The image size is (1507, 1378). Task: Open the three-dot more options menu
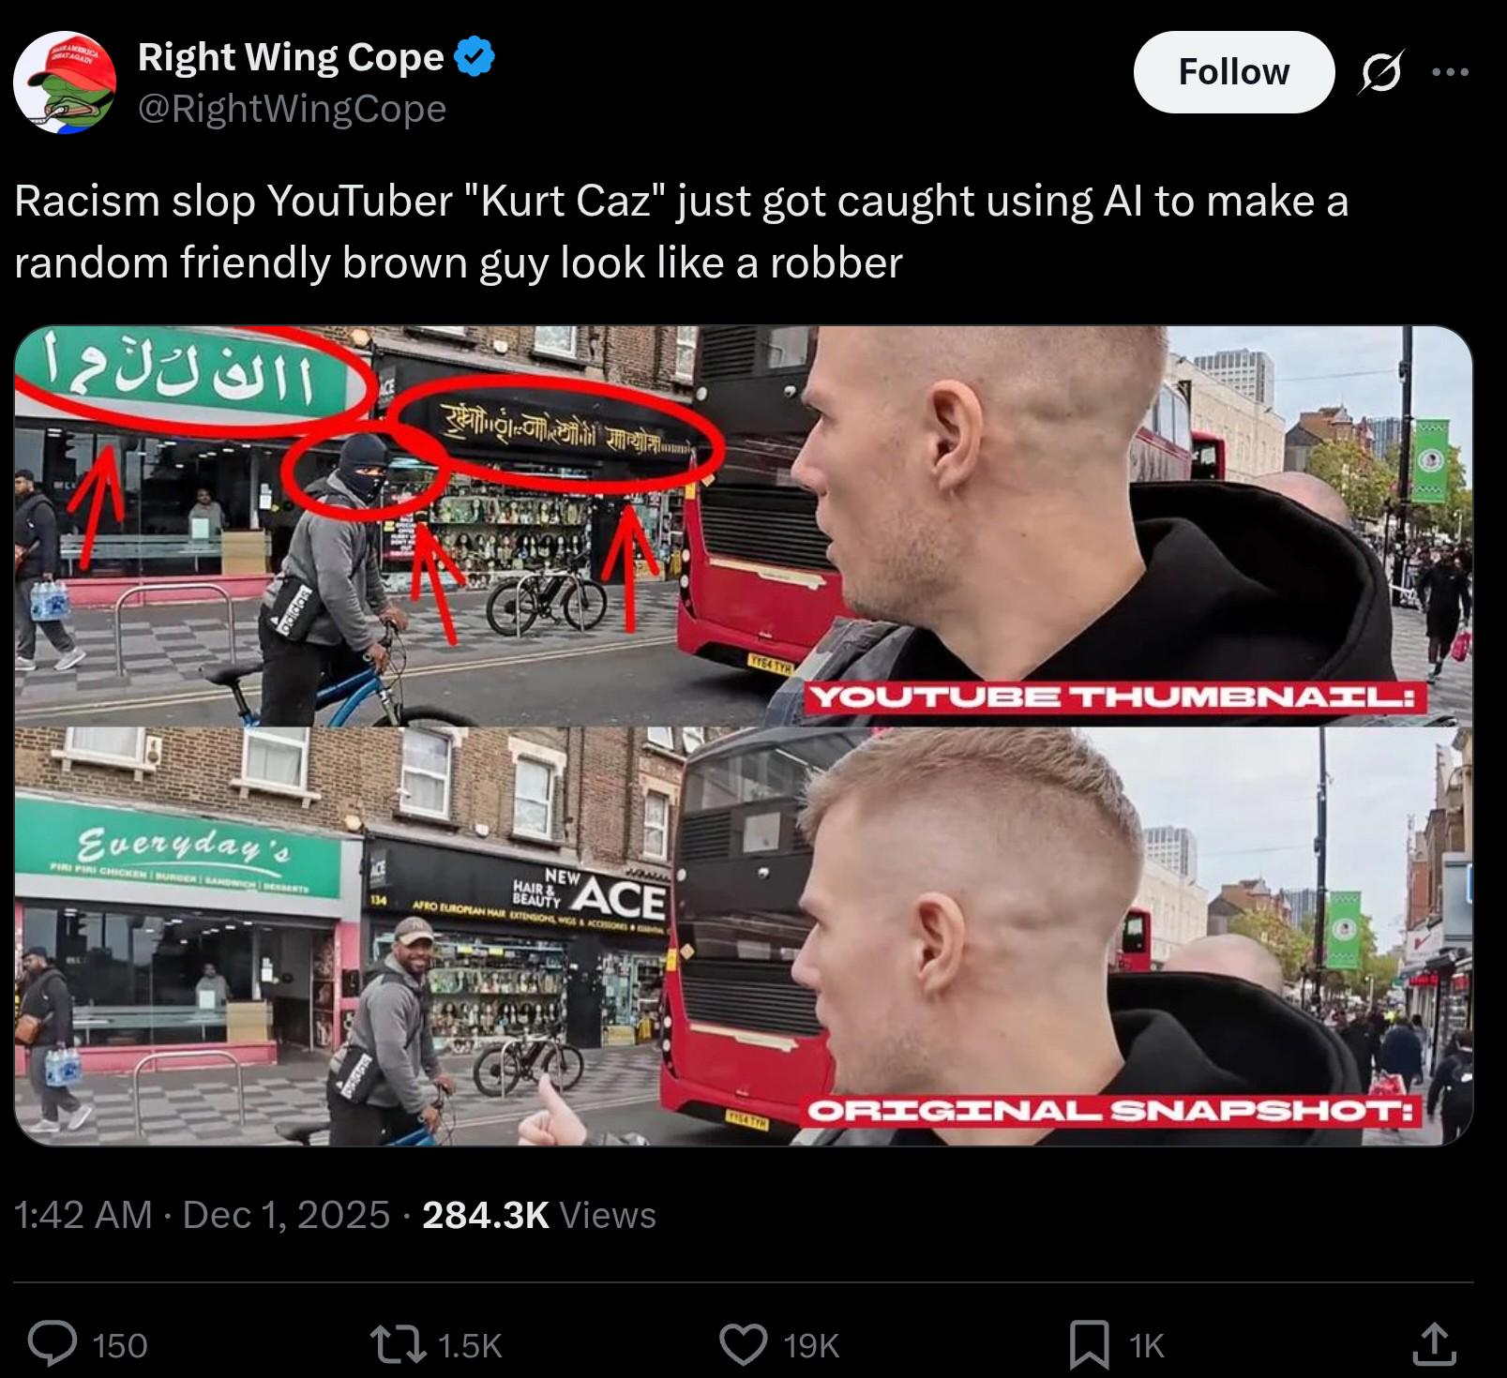1451,72
